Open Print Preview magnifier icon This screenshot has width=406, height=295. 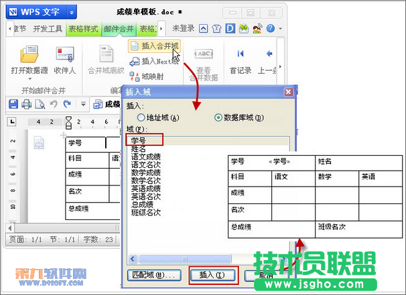pyautogui.click(x=40, y=104)
